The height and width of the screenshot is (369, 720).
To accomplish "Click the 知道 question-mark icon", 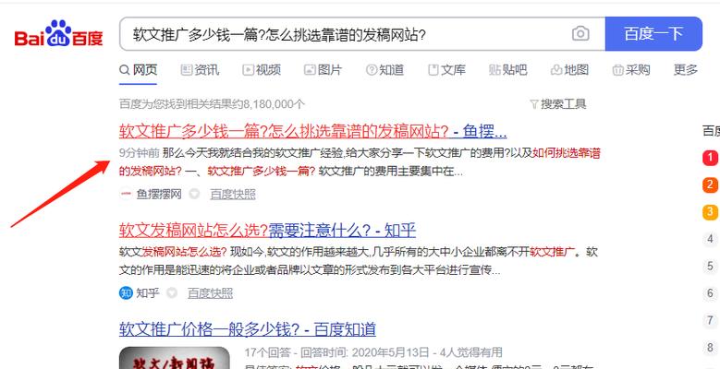I will tap(371, 70).
